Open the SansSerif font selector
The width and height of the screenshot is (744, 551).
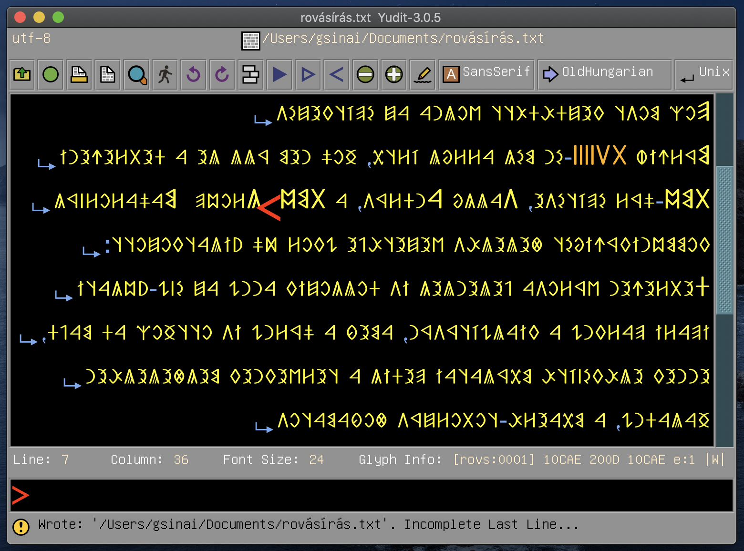coord(486,74)
